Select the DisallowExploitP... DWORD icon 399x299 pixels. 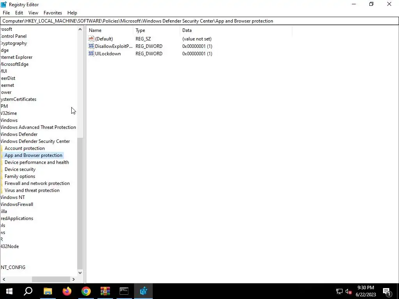coord(91,46)
